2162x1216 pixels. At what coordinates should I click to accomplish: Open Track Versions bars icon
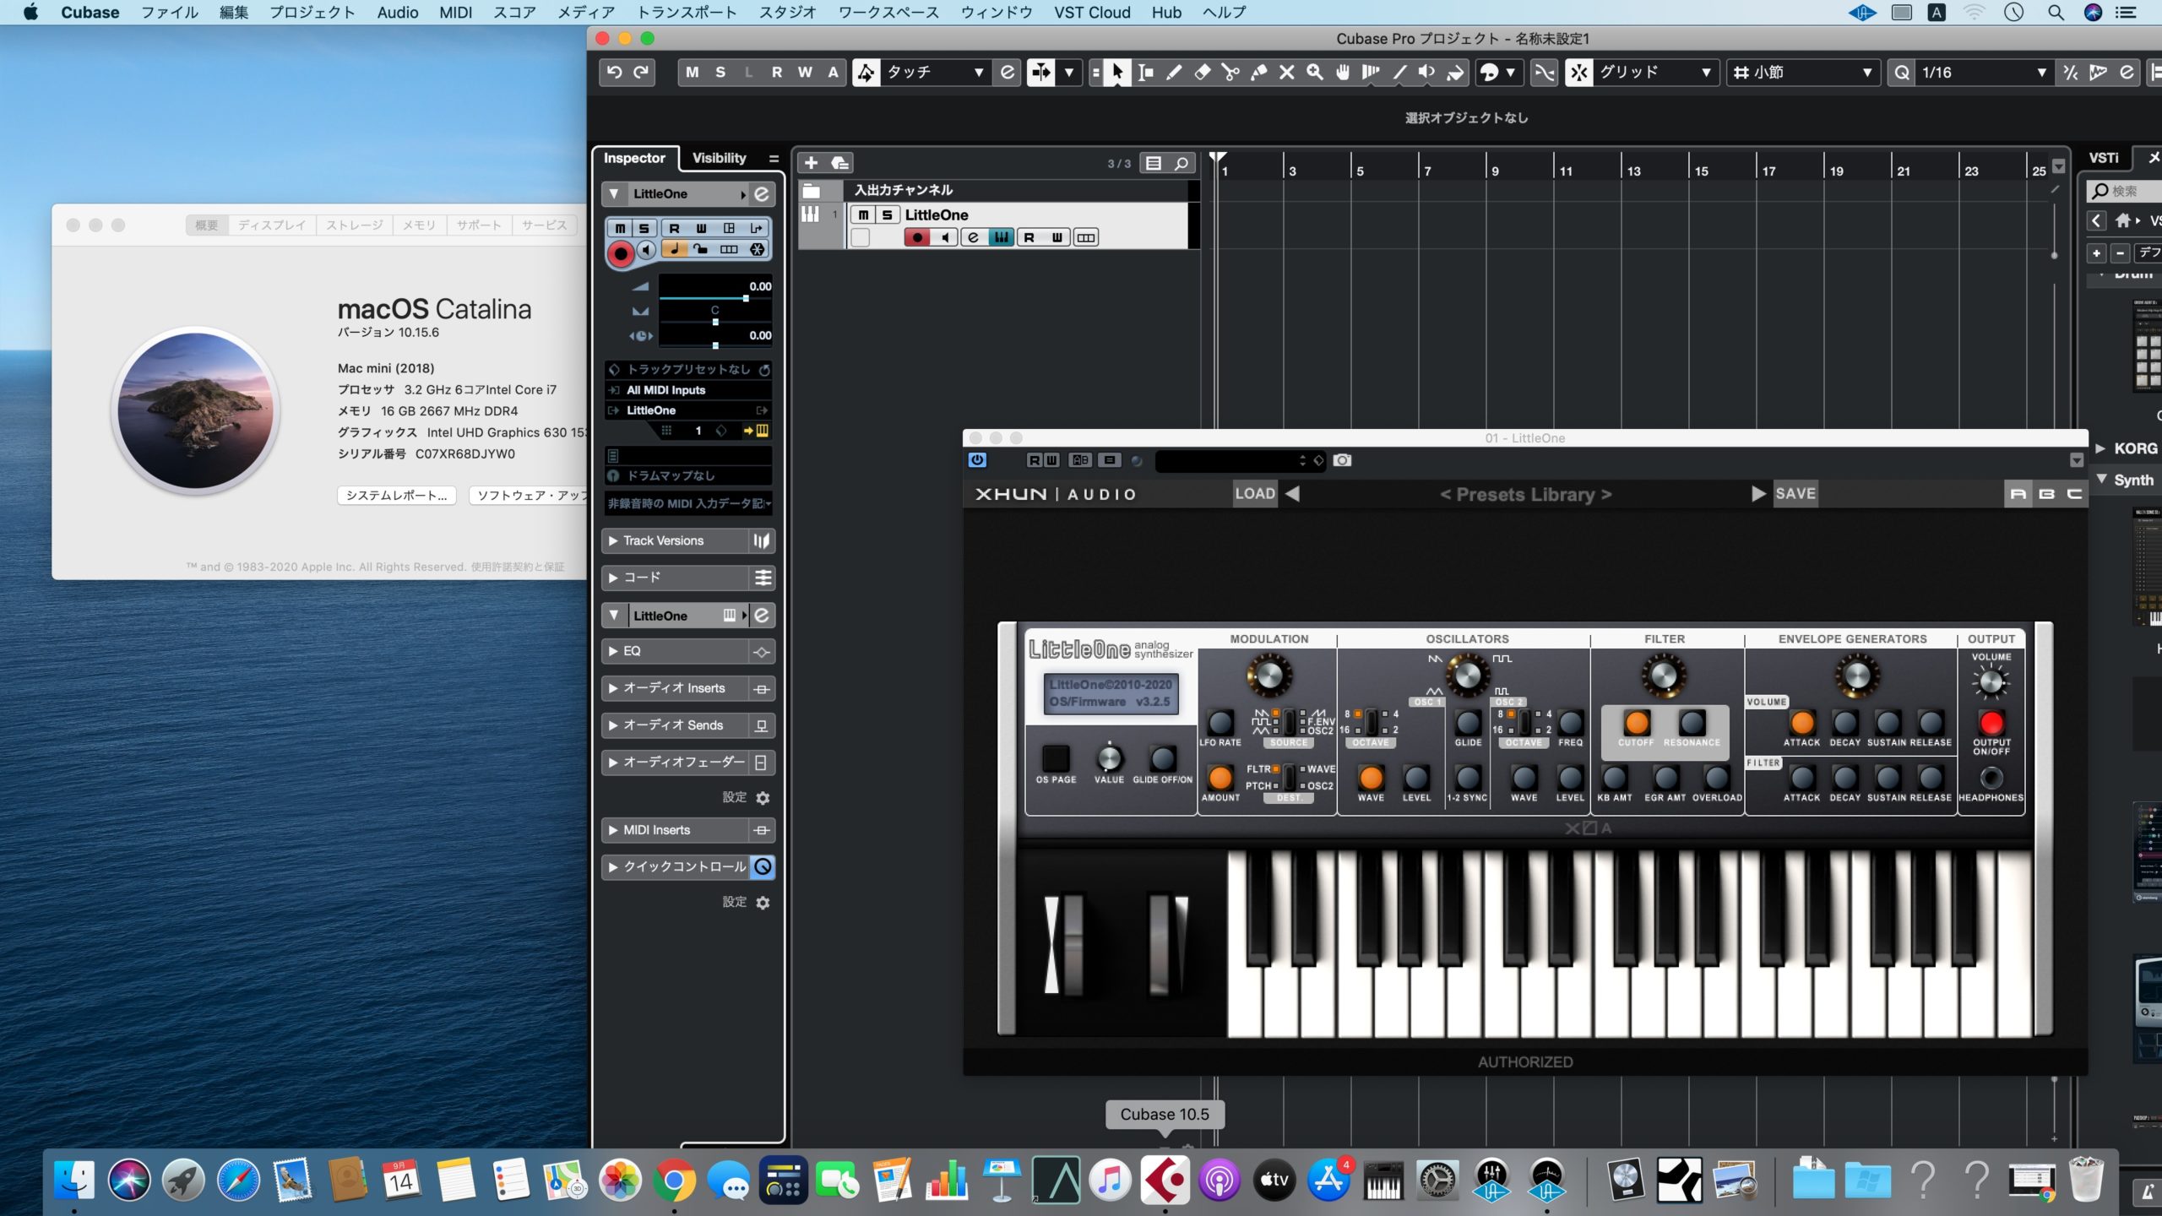click(x=761, y=540)
